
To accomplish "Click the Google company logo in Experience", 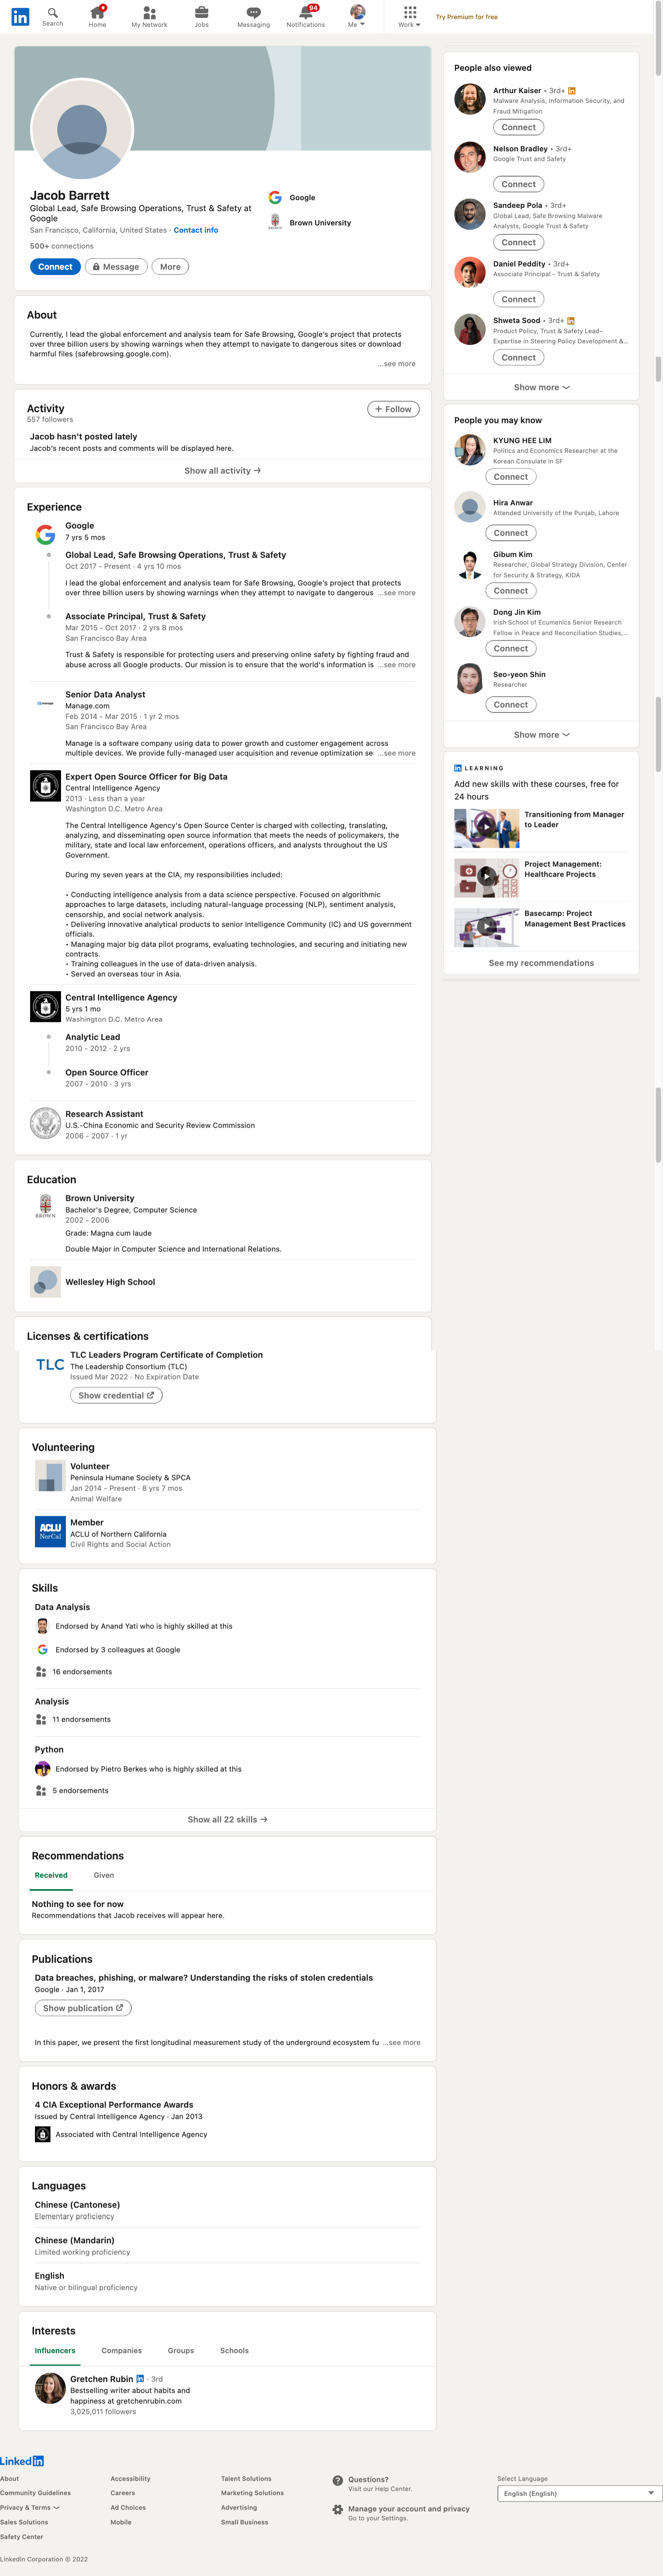I will pos(45,535).
